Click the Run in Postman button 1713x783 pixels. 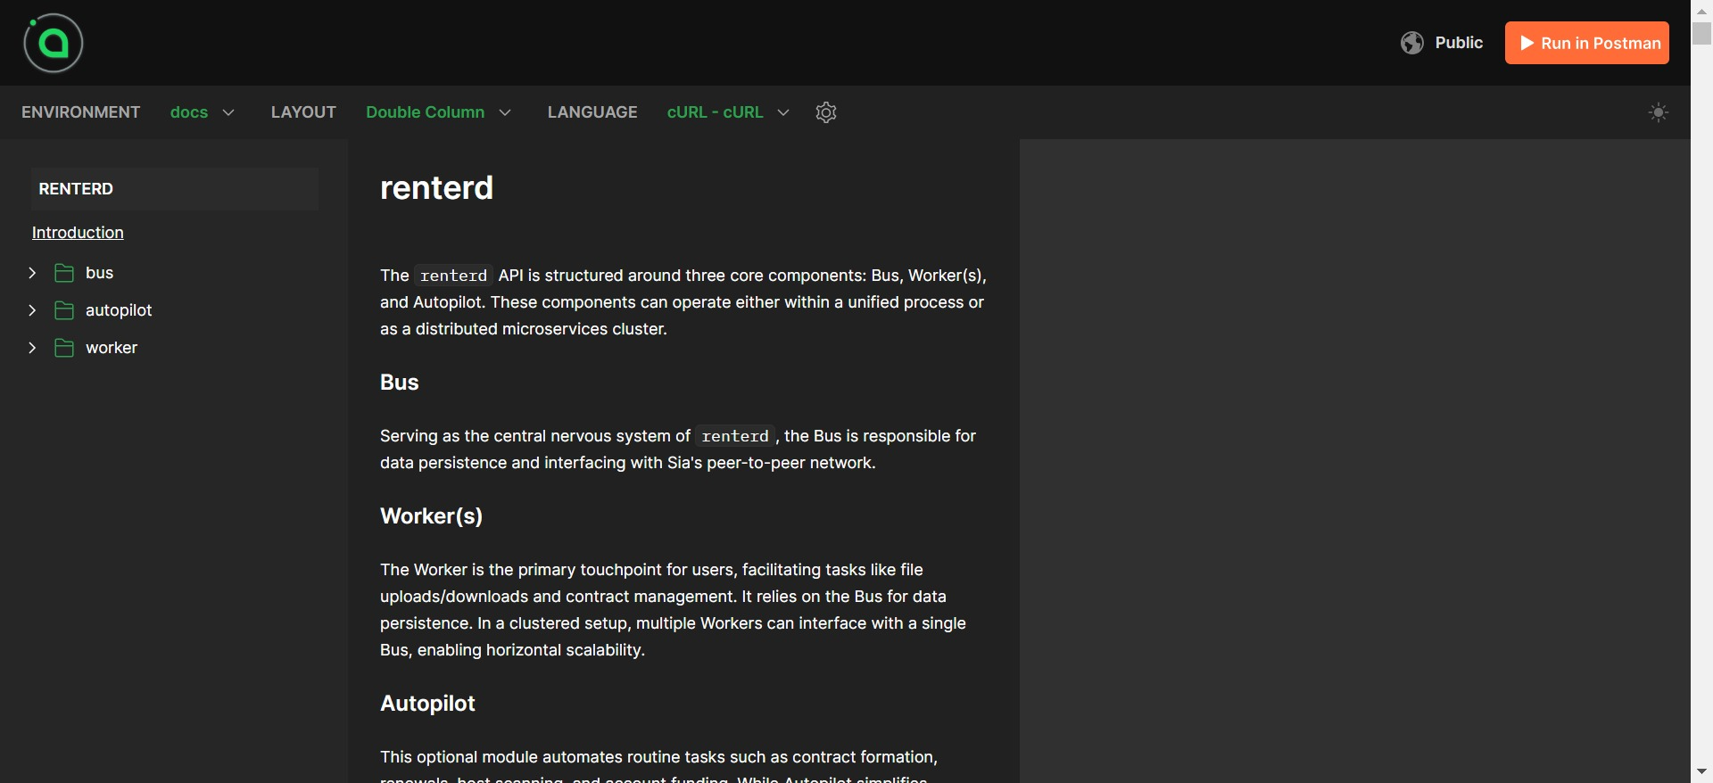(1587, 43)
